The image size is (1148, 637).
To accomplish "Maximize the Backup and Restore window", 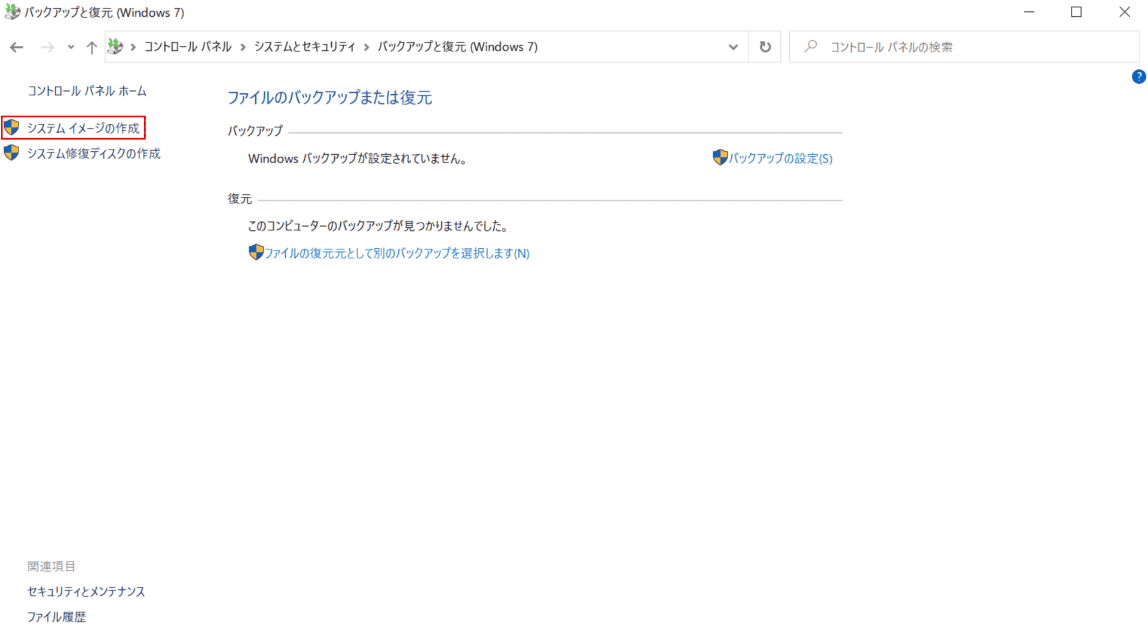I will tap(1076, 12).
